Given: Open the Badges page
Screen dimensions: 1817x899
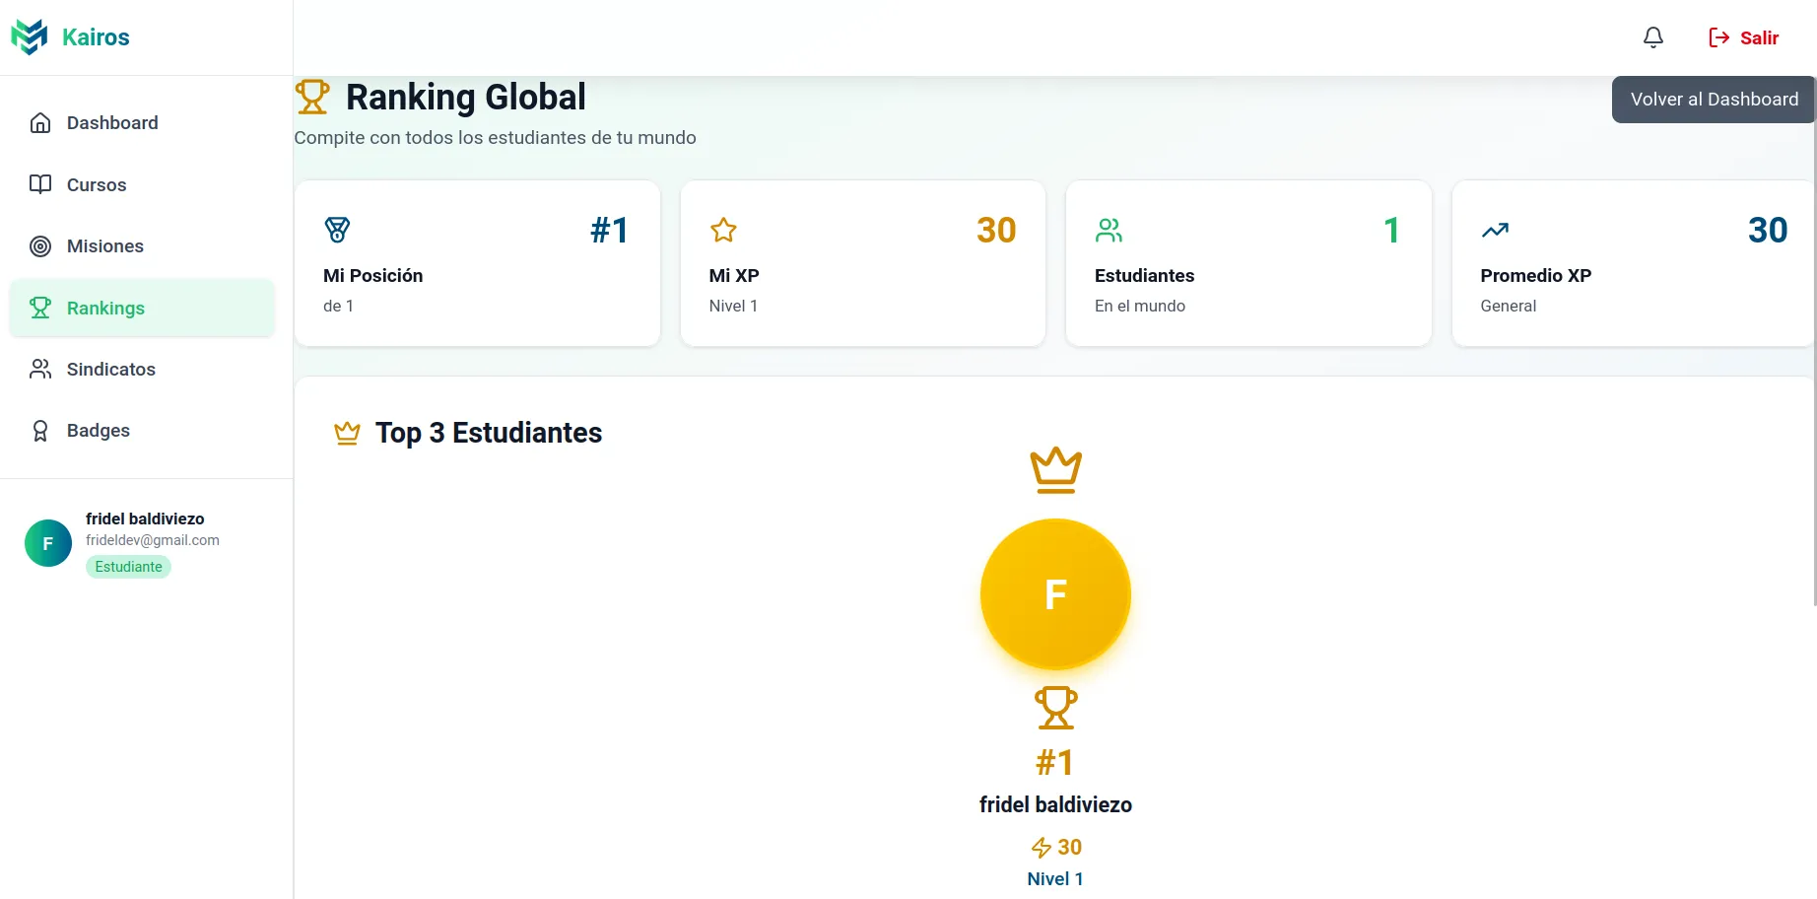Looking at the screenshot, I should coord(98,431).
